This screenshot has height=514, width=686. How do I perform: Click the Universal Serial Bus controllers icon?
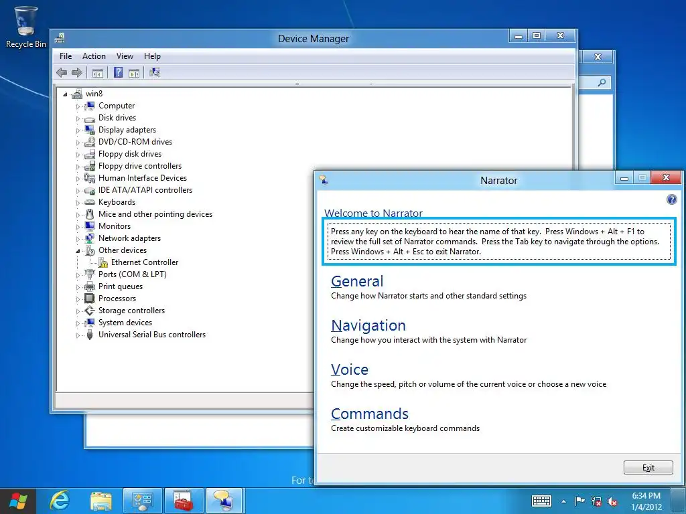coord(90,335)
